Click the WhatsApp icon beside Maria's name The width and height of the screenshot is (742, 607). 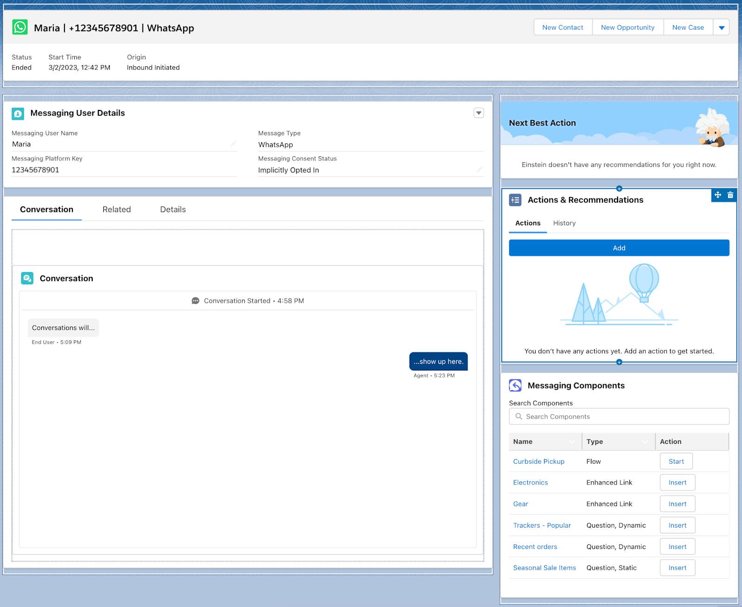tap(20, 28)
